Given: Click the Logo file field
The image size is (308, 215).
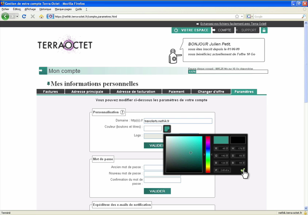Looking at the screenshot, I should pyautogui.click(x=153, y=136).
